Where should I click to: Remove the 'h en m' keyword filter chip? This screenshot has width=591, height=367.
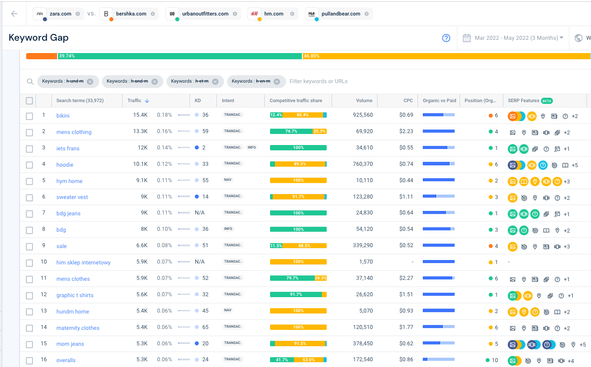click(x=277, y=81)
